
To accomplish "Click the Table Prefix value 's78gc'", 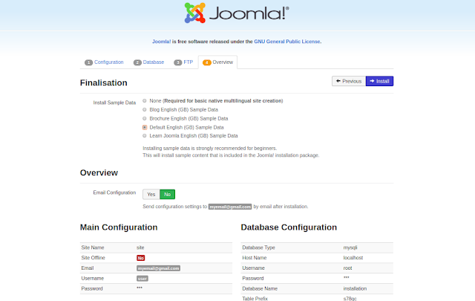I will [350, 299].
